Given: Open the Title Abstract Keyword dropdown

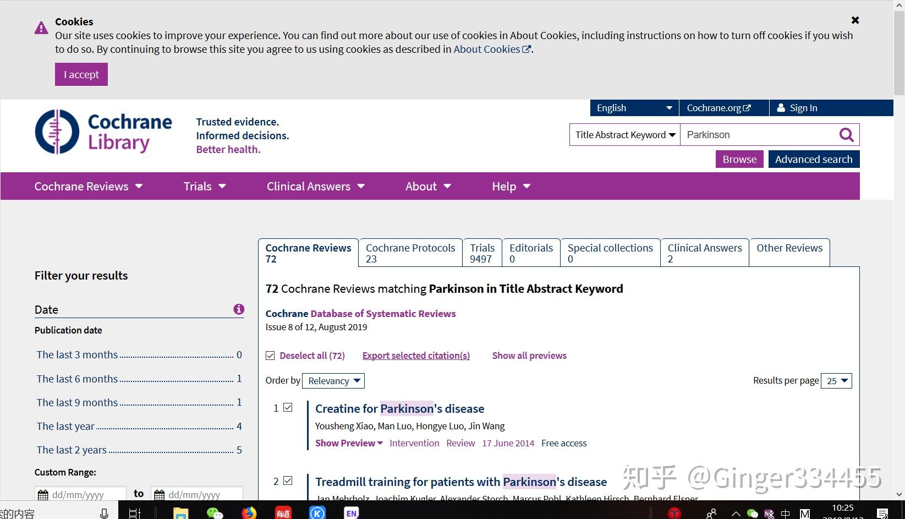Looking at the screenshot, I should (x=623, y=134).
